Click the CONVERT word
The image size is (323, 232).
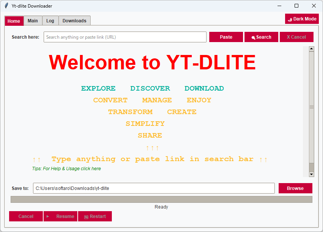click(x=110, y=100)
